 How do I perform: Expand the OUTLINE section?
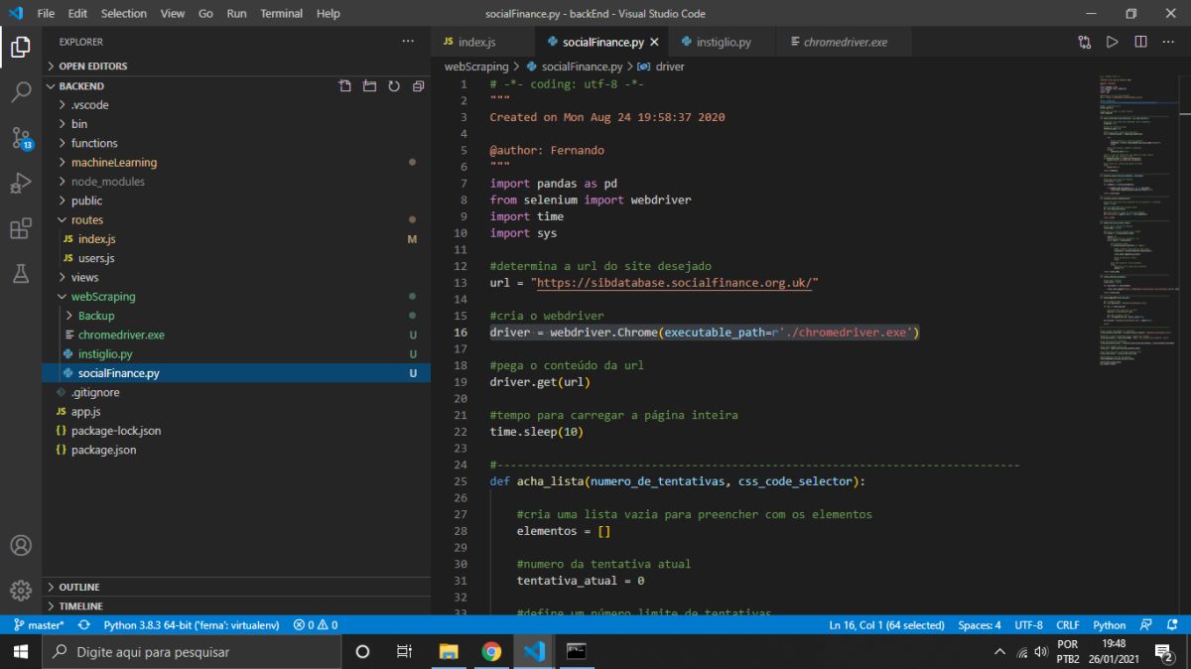79,587
